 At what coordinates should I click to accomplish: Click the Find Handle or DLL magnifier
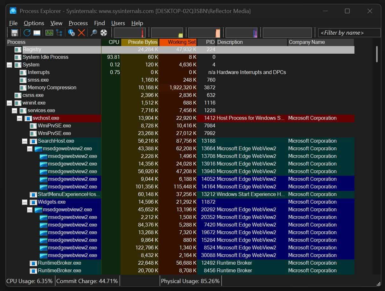[x=94, y=32]
